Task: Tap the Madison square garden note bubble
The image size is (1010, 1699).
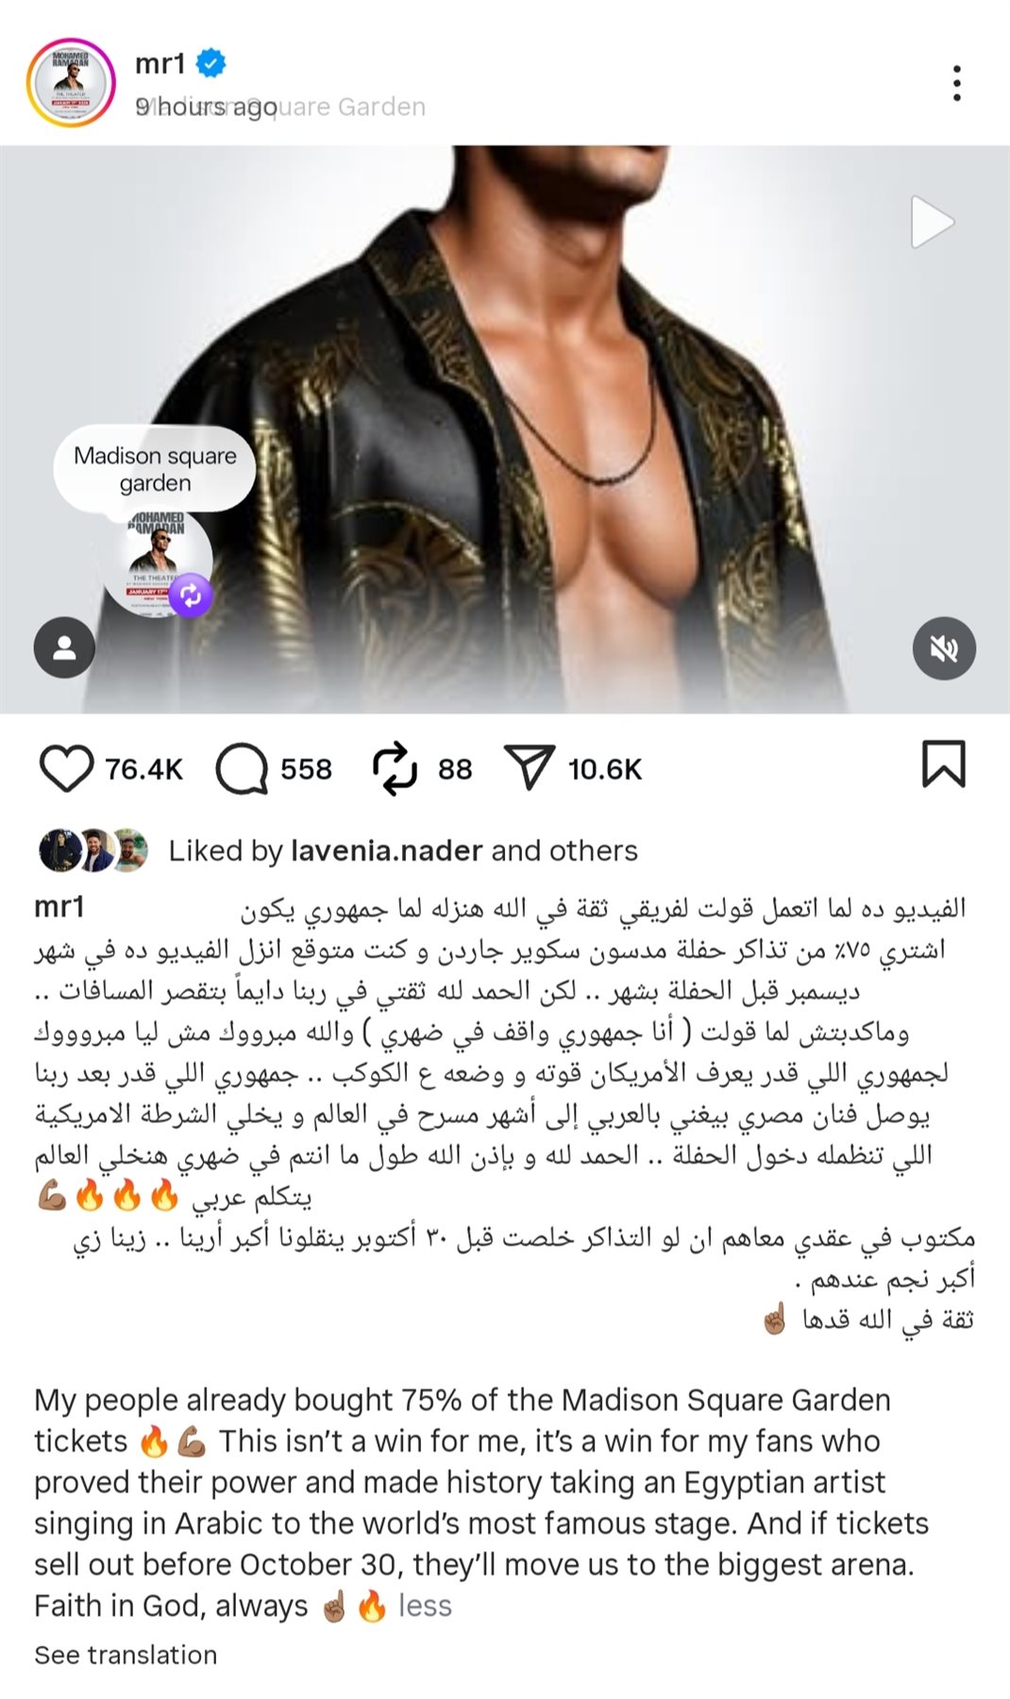Action: pyautogui.click(x=155, y=469)
